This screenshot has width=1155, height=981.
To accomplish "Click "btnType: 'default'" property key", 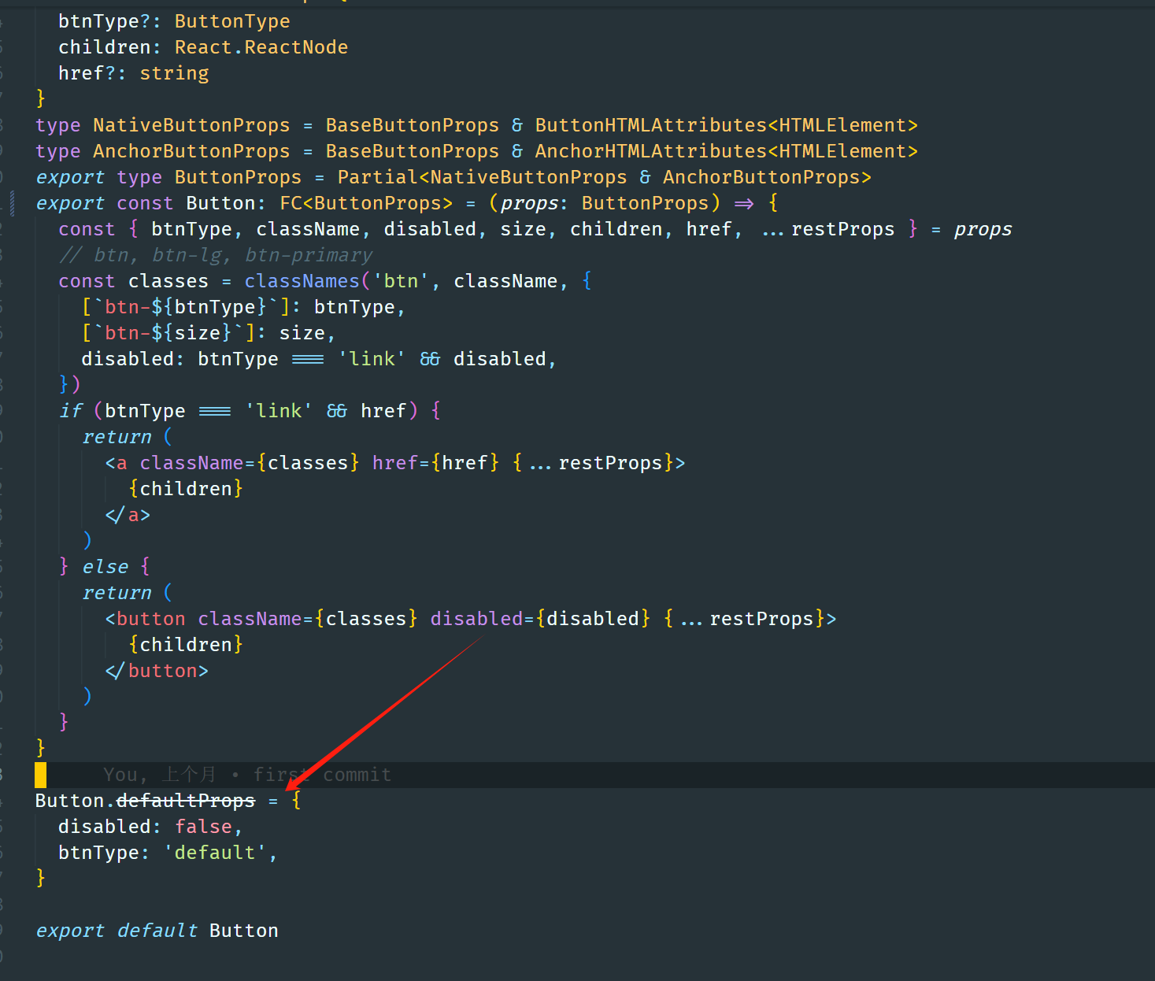I will point(99,853).
